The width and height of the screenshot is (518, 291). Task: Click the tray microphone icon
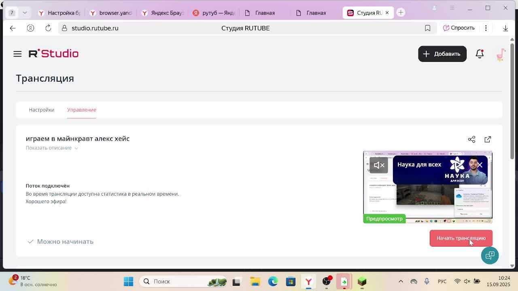[x=427, y=281]
